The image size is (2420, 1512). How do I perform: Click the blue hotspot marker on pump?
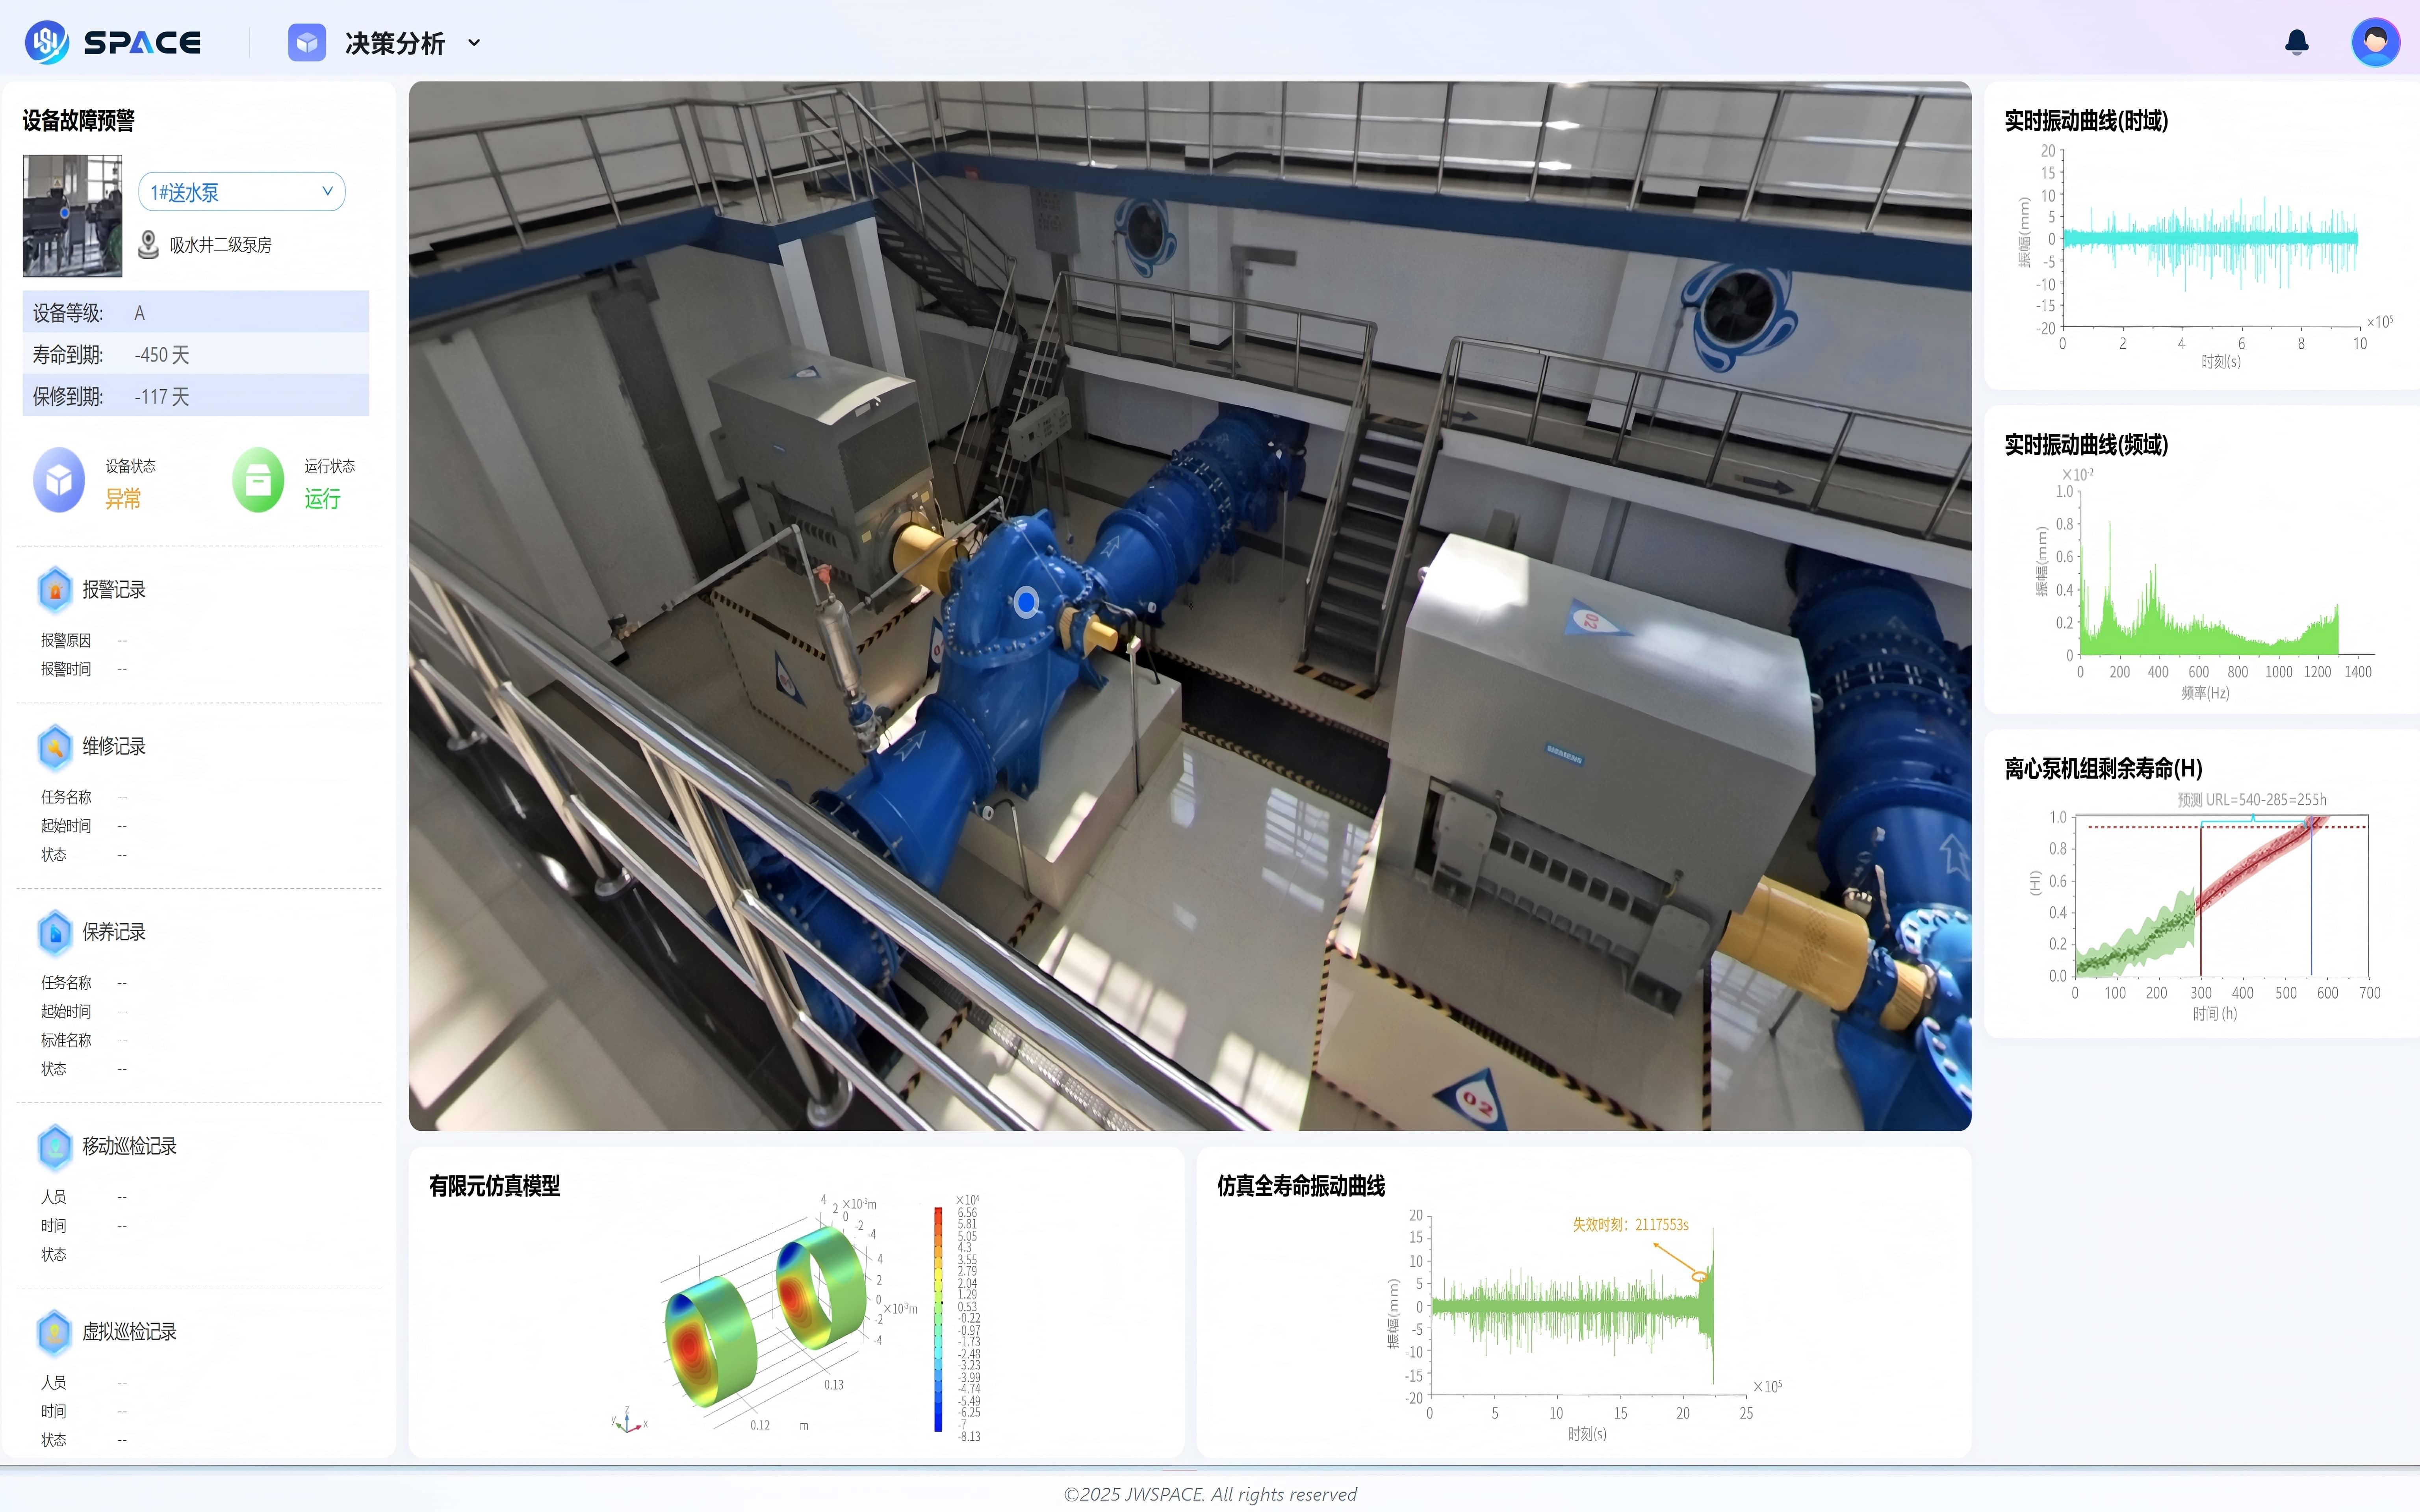coord(1026,602)
